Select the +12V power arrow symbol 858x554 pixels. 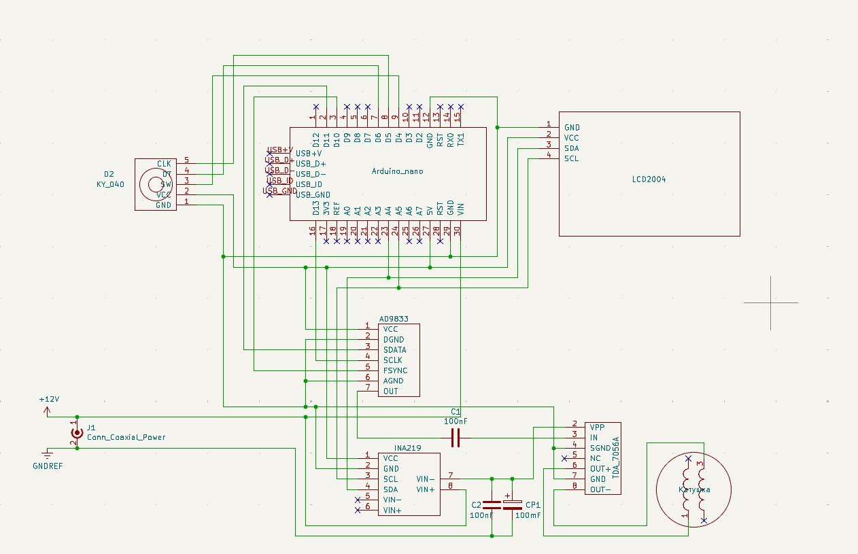[x=47, y=411]
